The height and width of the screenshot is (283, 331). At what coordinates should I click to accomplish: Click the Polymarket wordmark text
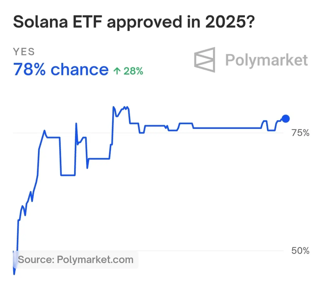[266, 60]
